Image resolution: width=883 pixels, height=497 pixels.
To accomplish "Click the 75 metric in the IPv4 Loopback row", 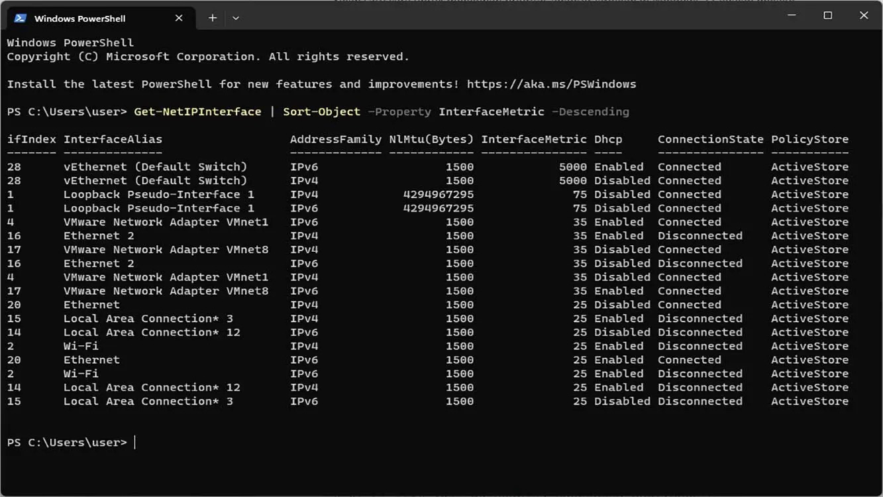I will tap(580, 194).
